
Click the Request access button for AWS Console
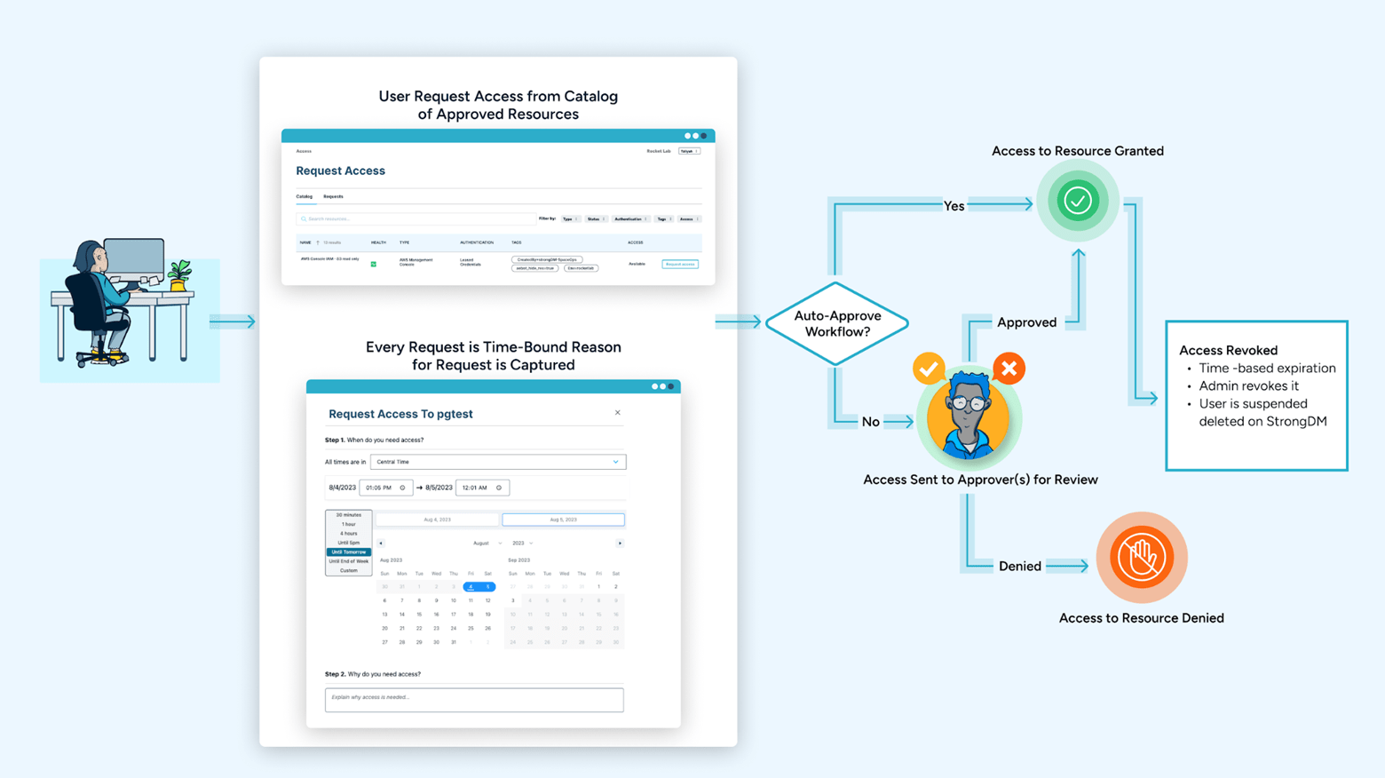[x=680, y=264]
